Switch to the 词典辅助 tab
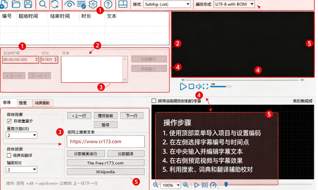This screenshot has height=190, width=318. (x=42, y=103)
